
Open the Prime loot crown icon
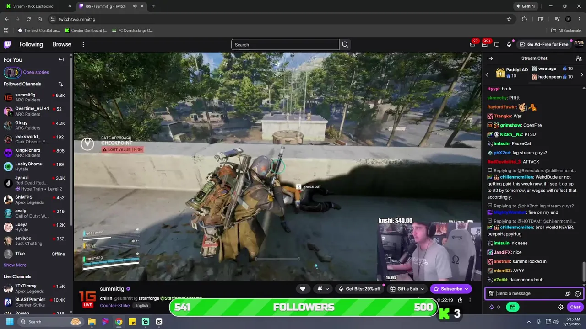click(x=472, y=44)
